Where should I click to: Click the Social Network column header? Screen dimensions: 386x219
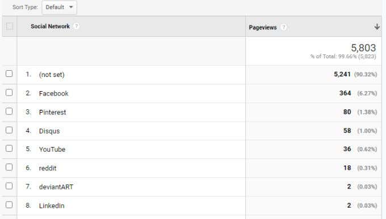50,26
